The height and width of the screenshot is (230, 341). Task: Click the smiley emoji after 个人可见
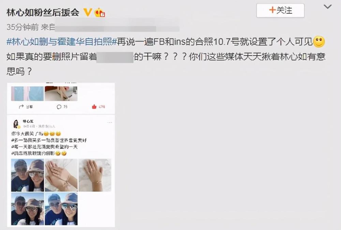click(319, 42)
